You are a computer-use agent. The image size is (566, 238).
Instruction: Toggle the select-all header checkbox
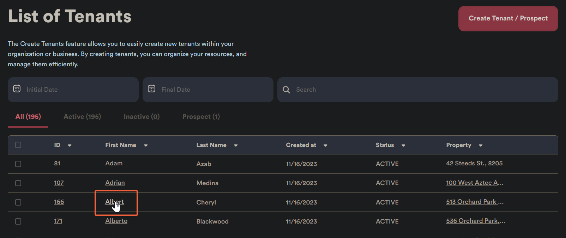[18, 145]
